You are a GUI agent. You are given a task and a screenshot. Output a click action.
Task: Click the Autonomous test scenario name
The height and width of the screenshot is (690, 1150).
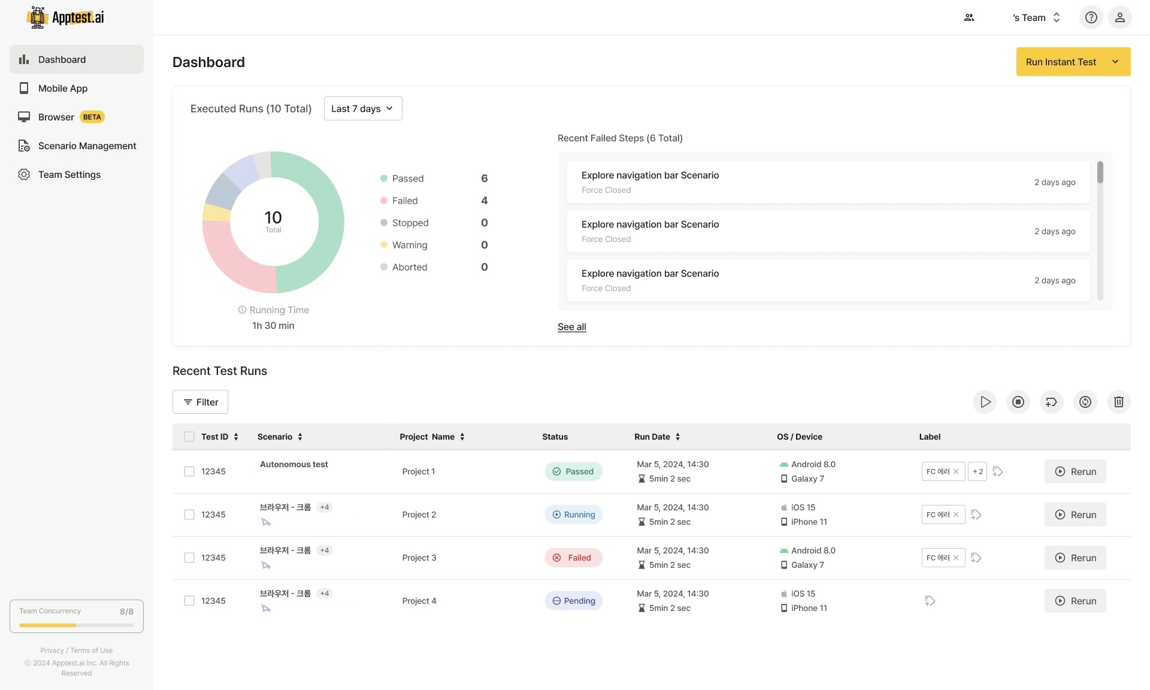pyautogui.click(x=293, y=464)
